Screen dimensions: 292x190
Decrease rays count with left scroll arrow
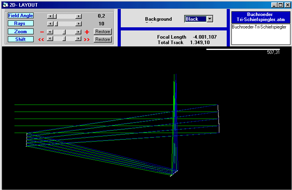point(50,24)
